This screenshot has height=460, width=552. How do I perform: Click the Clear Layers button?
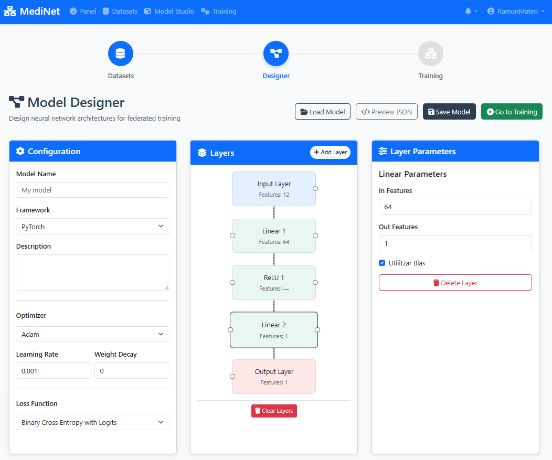tap(273, 411)
